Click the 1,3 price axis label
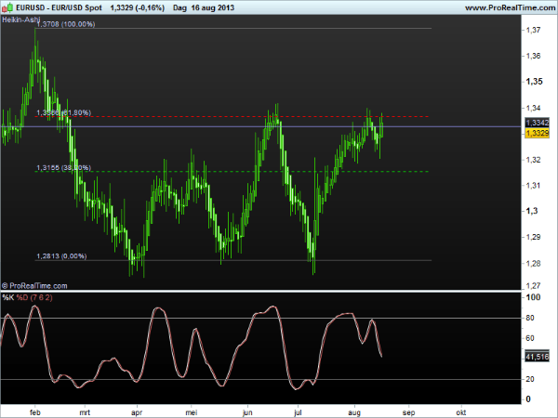The height and width of the screenshot is (418, 558). pyautogui.click(x=532, y=211)
